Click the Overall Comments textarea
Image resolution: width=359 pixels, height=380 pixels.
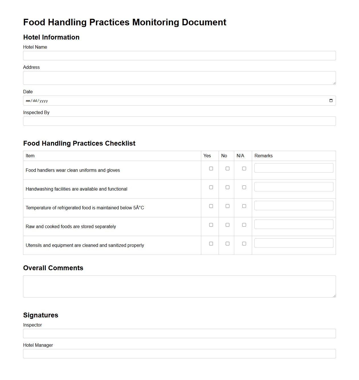click(x=179, y=286)
